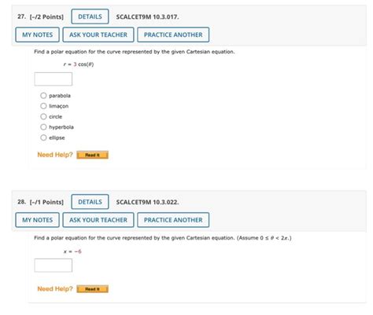Focus the answer box under r = 3 cos(θ)
This screenshot has height=315, width=373.
coord(54,79)
